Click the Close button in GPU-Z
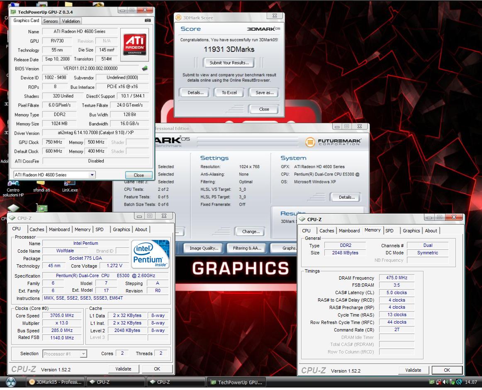Screen dimensions: 482x390 (139, 175)
